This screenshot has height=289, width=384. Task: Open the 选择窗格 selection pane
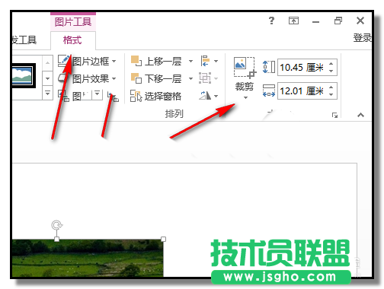pyautogui.click(x=155, y=96)
